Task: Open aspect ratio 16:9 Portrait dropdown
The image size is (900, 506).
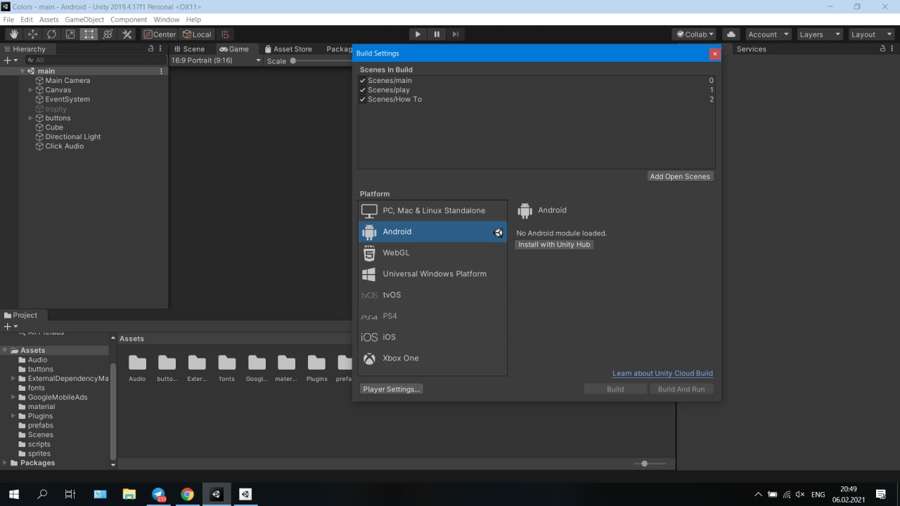Action: (216, 60)
